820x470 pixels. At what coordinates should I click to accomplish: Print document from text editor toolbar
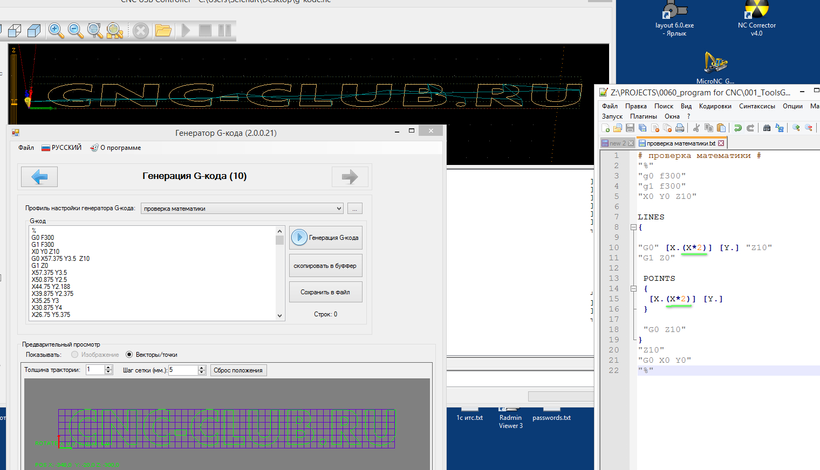pos(680,128)
